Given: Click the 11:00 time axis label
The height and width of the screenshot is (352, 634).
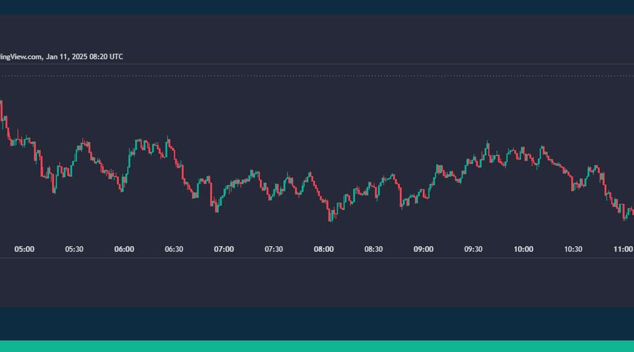Looking at the screenshot, I should 622,249.
